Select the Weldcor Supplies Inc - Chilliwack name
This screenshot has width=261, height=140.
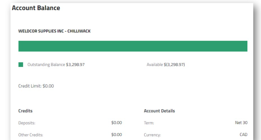click(x=55, y=31)
